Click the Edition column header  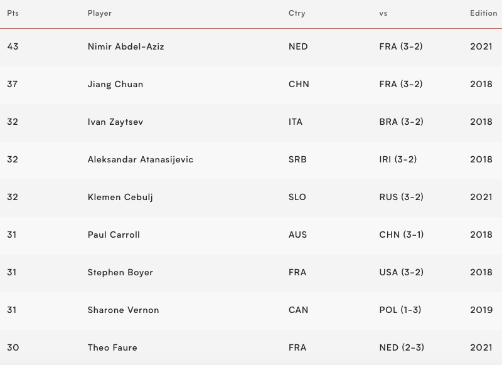(483, 13)
